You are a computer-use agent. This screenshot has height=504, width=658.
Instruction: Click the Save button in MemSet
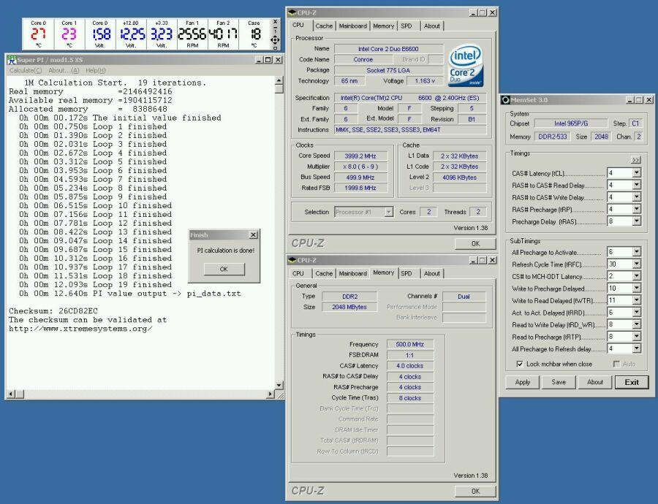pos(559,382)
